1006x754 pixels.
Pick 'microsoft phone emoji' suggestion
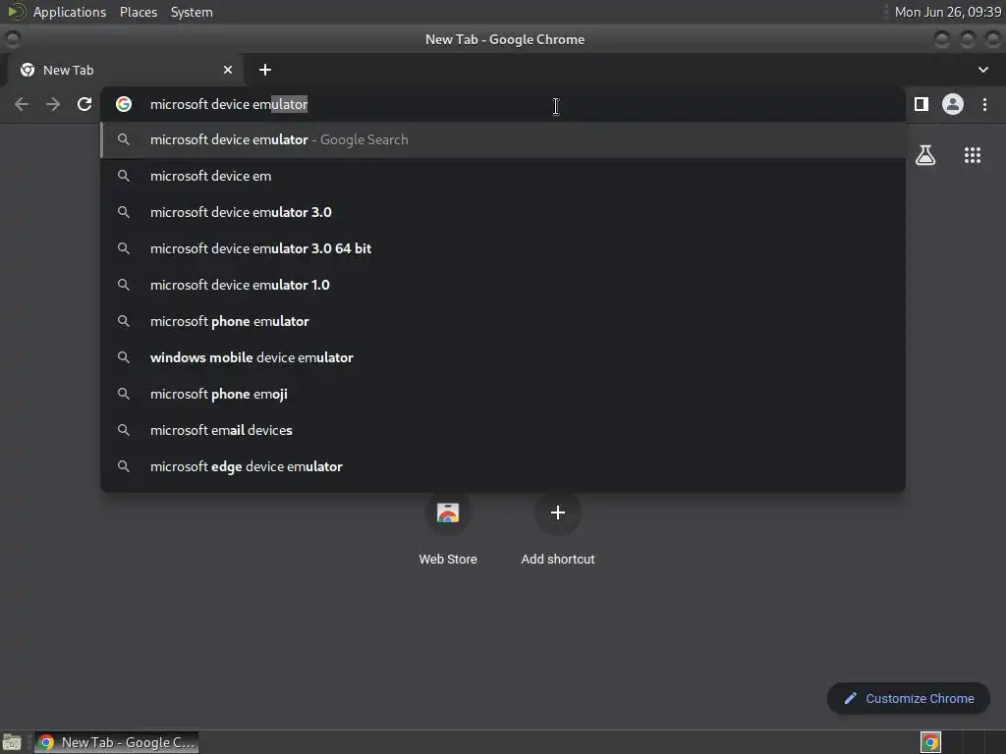click(503, 394)
